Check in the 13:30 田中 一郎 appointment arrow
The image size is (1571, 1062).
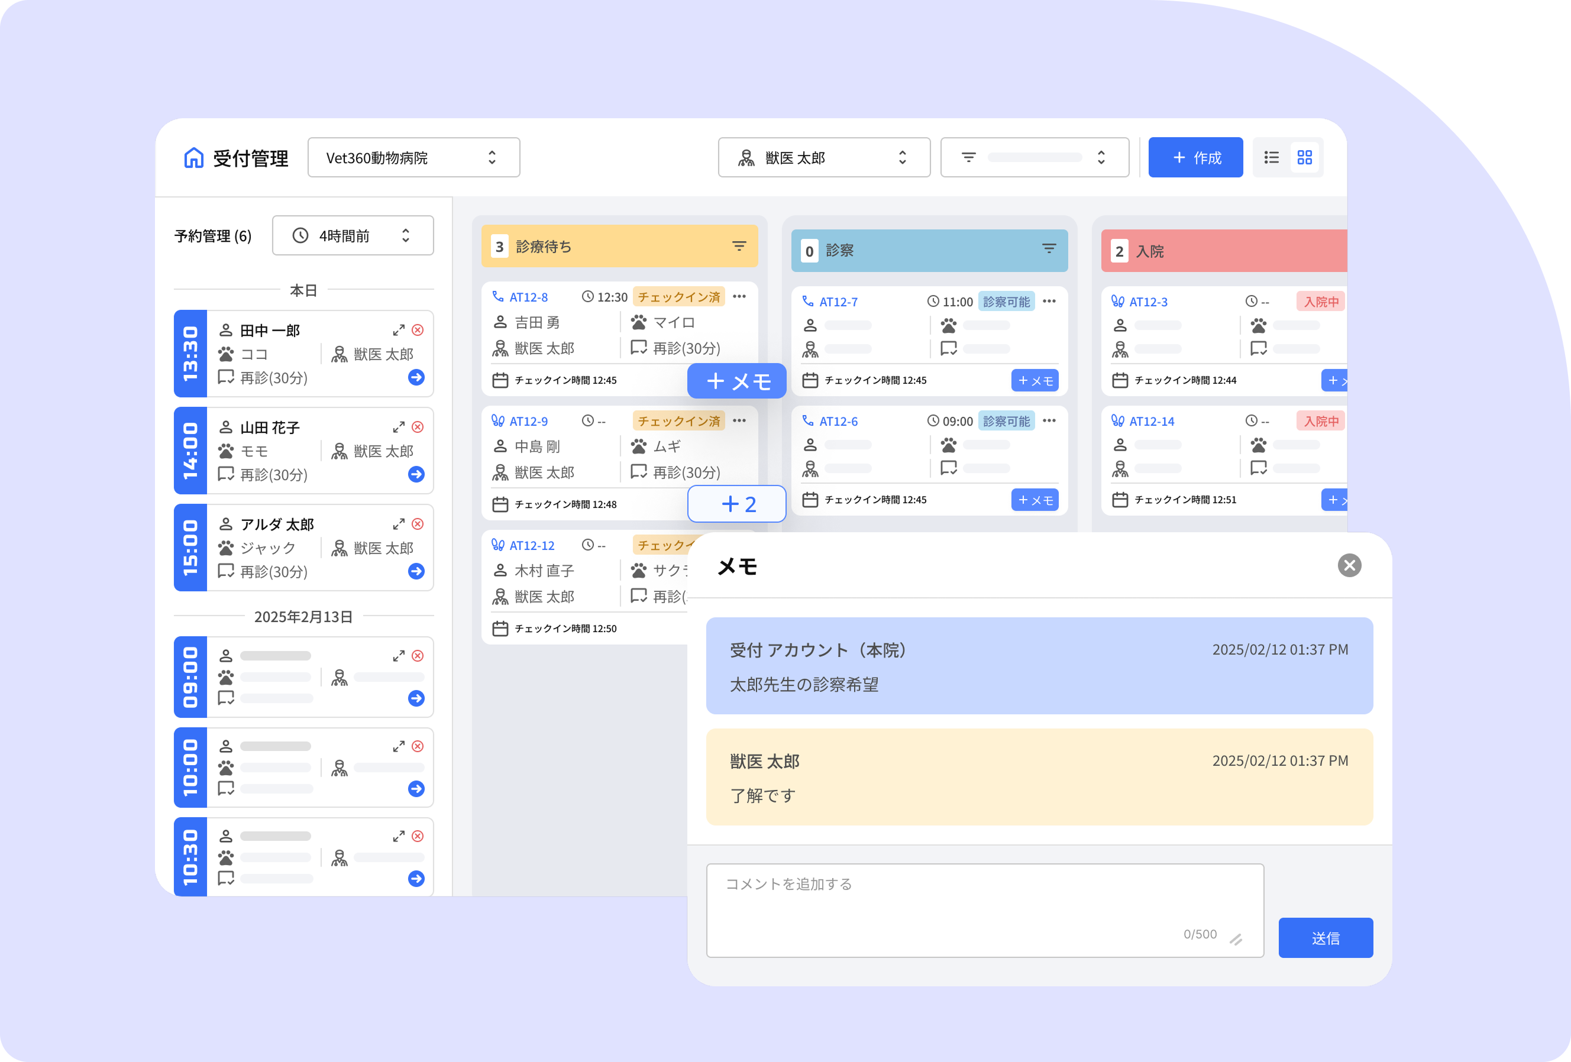click(416, 377)
